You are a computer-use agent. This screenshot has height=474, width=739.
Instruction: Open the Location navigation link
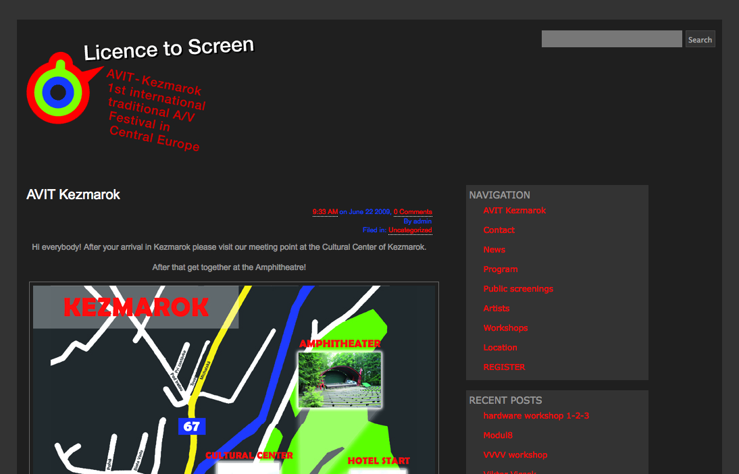click(x=500, y=347)
